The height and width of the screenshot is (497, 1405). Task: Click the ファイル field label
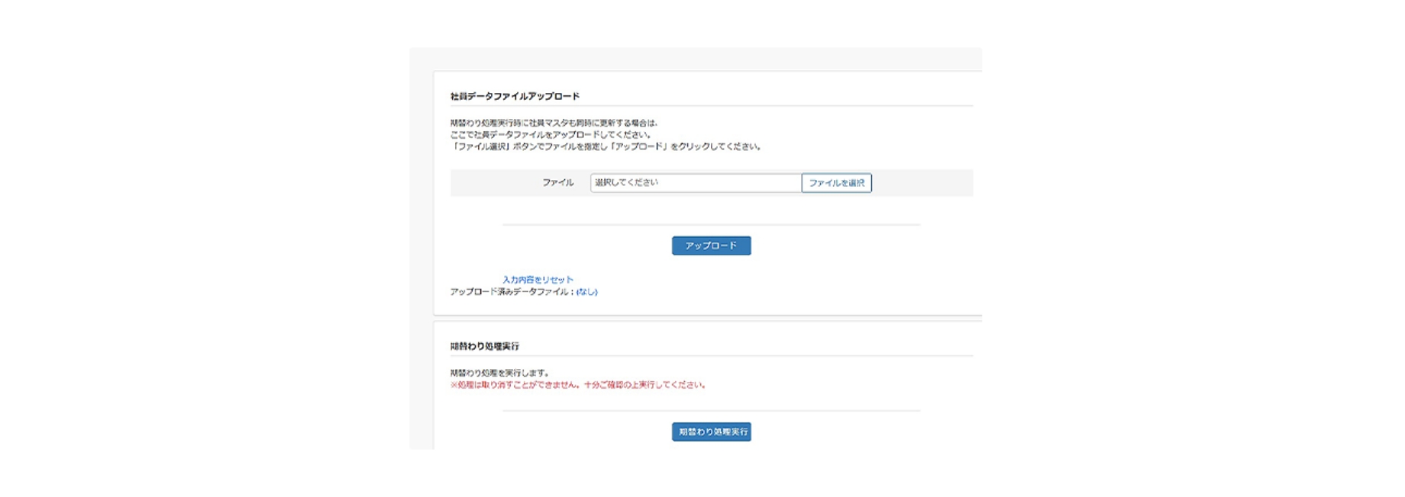558,183
